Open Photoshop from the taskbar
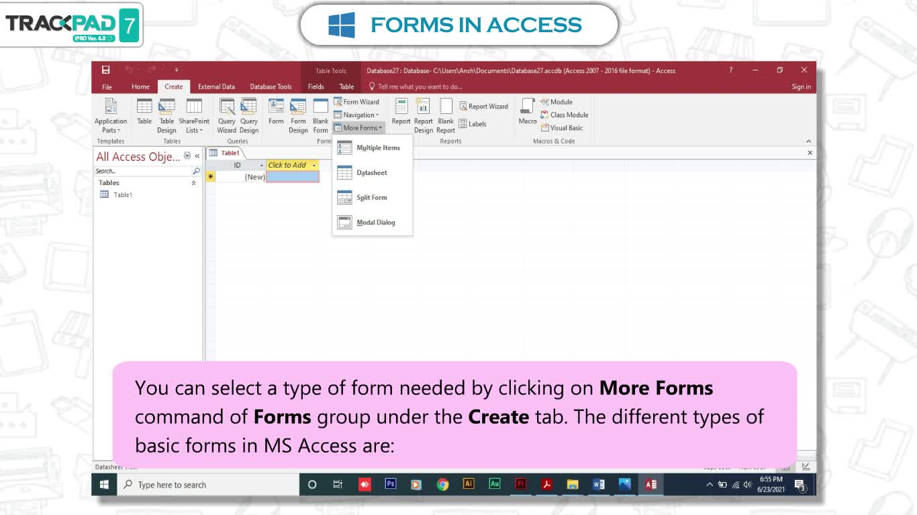 coord(390,484)
